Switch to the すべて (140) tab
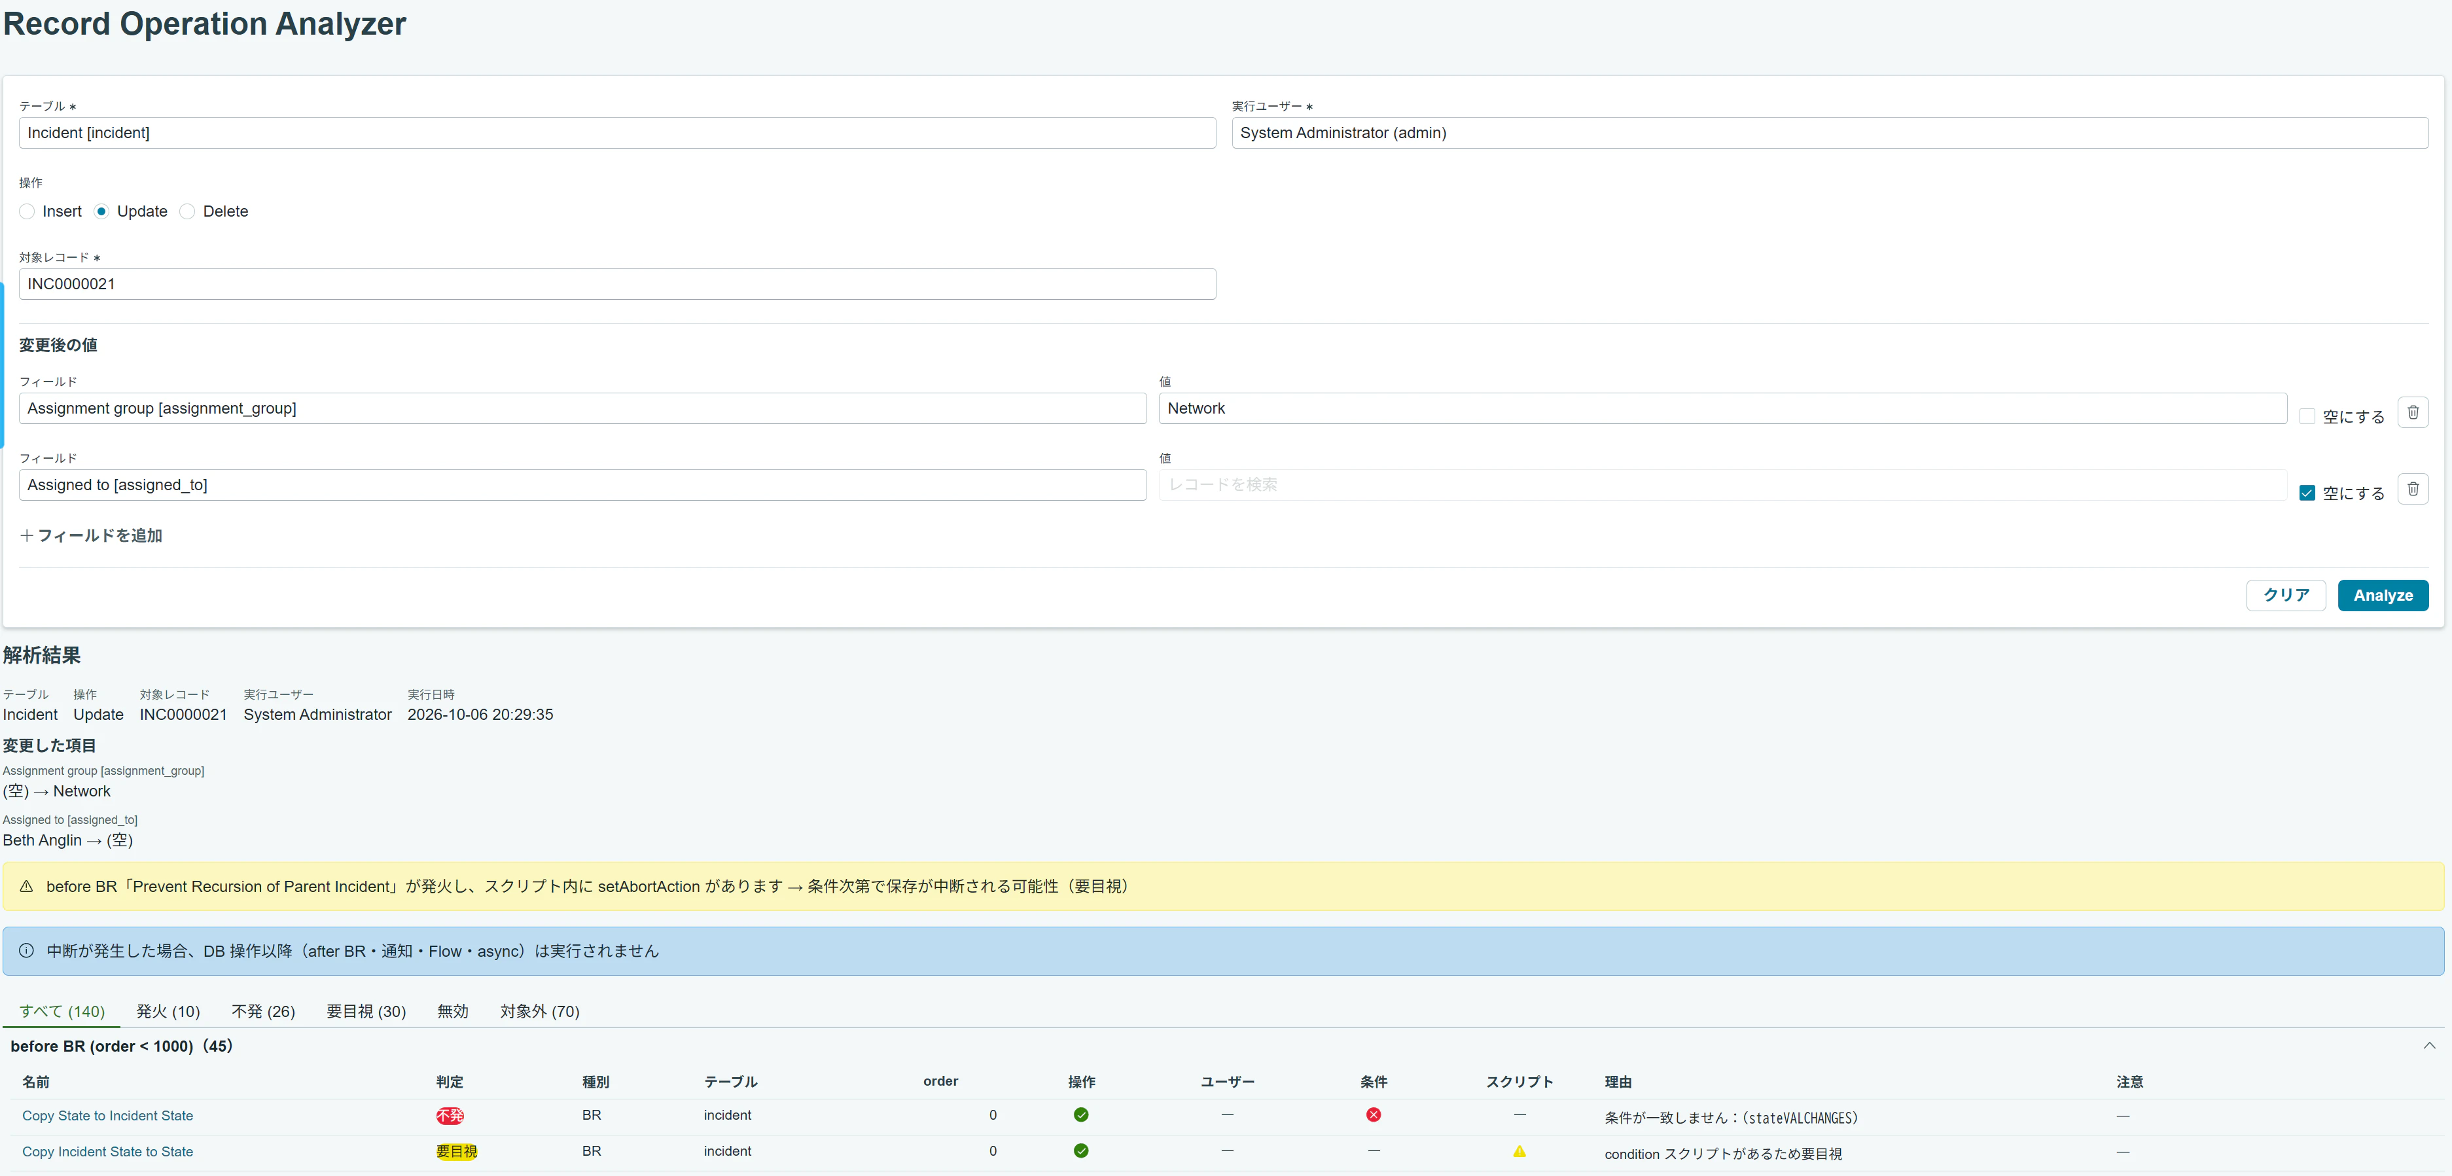2452x1176 pixels. coord(62,1011)
